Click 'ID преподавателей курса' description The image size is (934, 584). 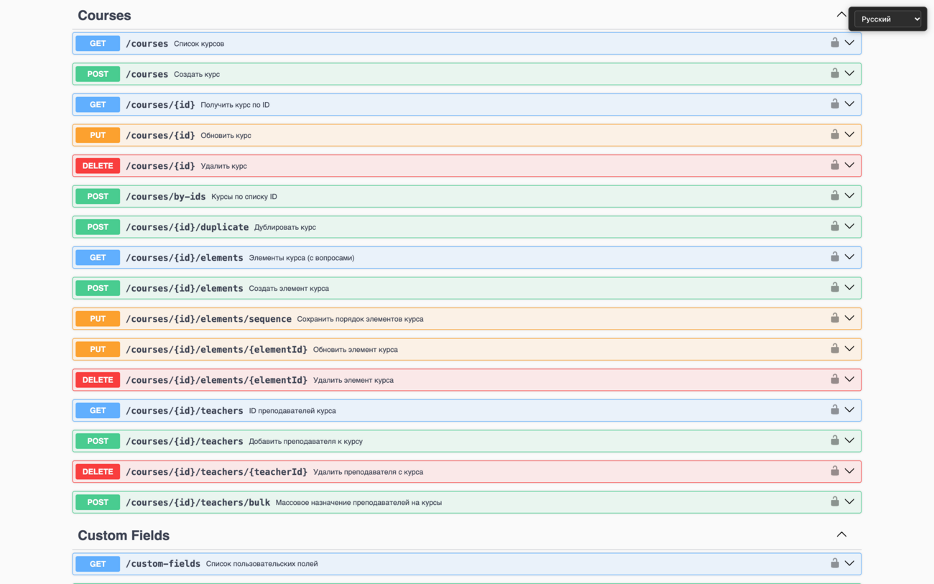[x=292, y=411]
